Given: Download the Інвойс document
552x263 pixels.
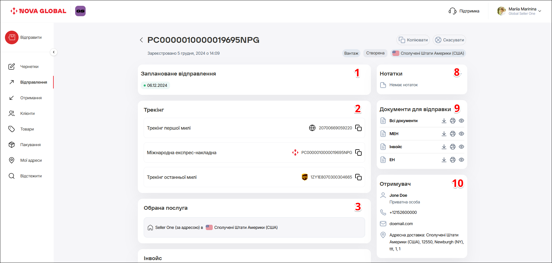Looking at the screenshot, I should (444, 147).
